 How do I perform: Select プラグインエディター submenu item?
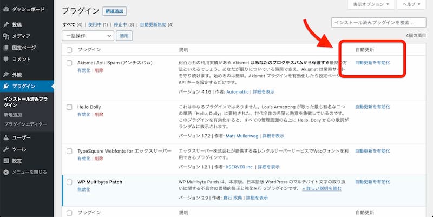(x=25, y=124)
